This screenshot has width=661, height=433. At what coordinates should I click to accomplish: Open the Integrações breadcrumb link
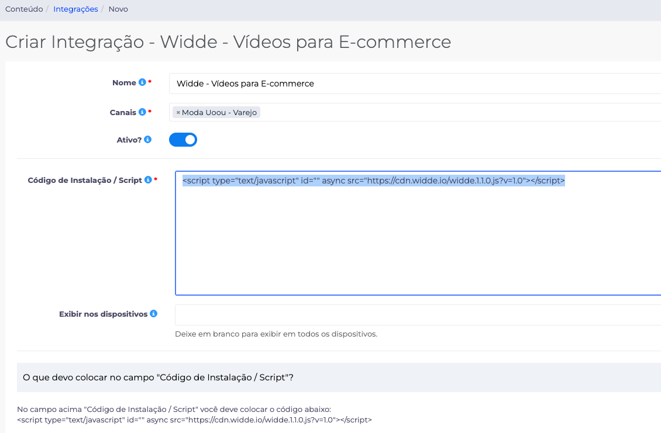coord(75,9)
